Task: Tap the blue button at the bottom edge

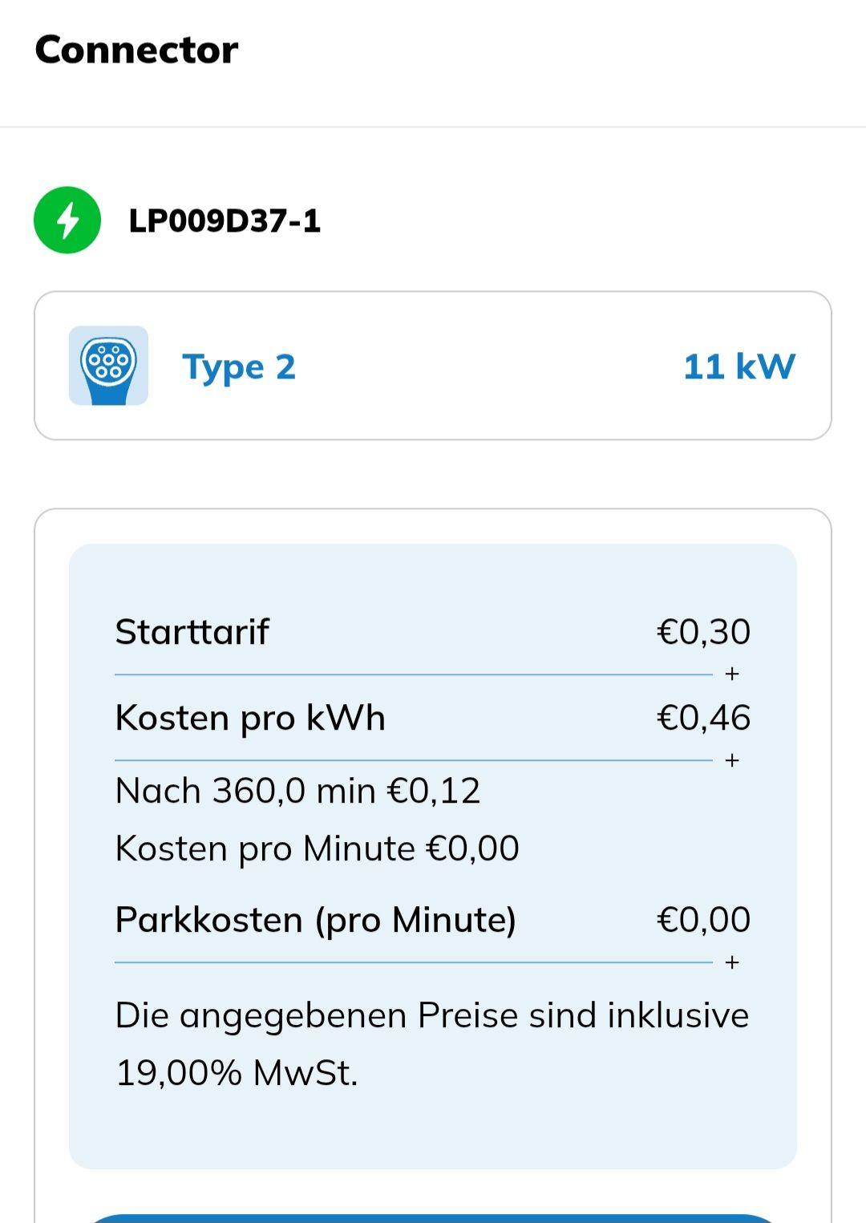Action: tap(433, 1218)
